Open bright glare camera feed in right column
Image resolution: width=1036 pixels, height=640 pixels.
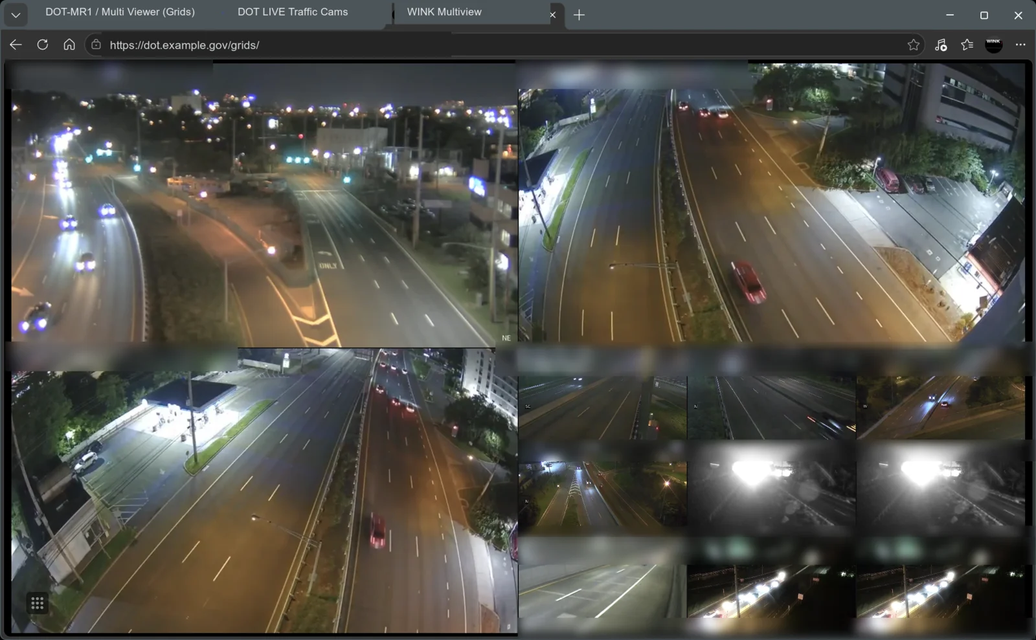tap(941, 489)
